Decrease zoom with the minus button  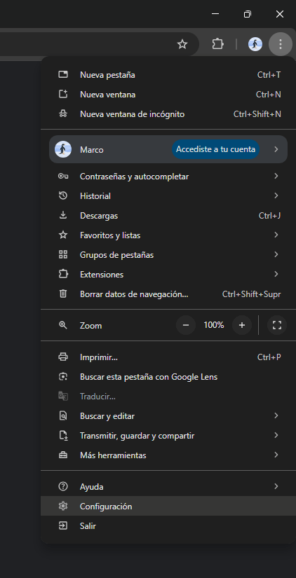[186, 325]
